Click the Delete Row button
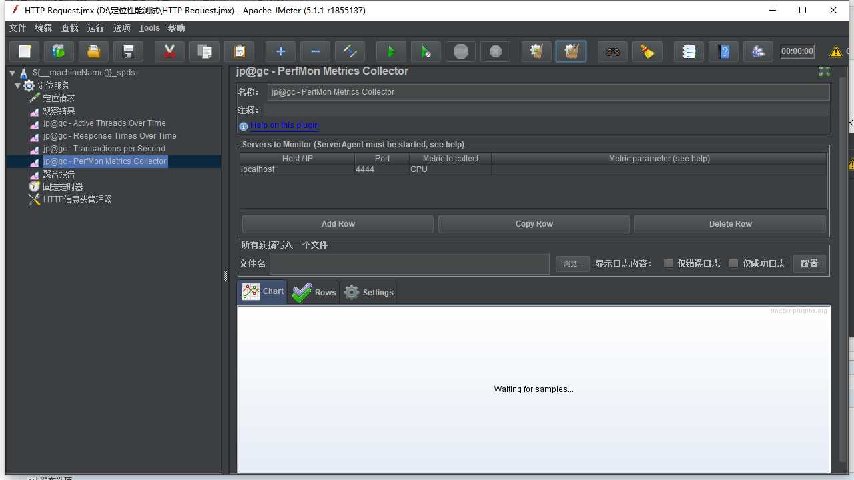 click(x=730, y=224)
